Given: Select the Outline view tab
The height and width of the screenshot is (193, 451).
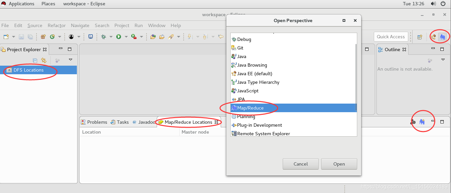Looking at the screenshot, I should [392, 49].
